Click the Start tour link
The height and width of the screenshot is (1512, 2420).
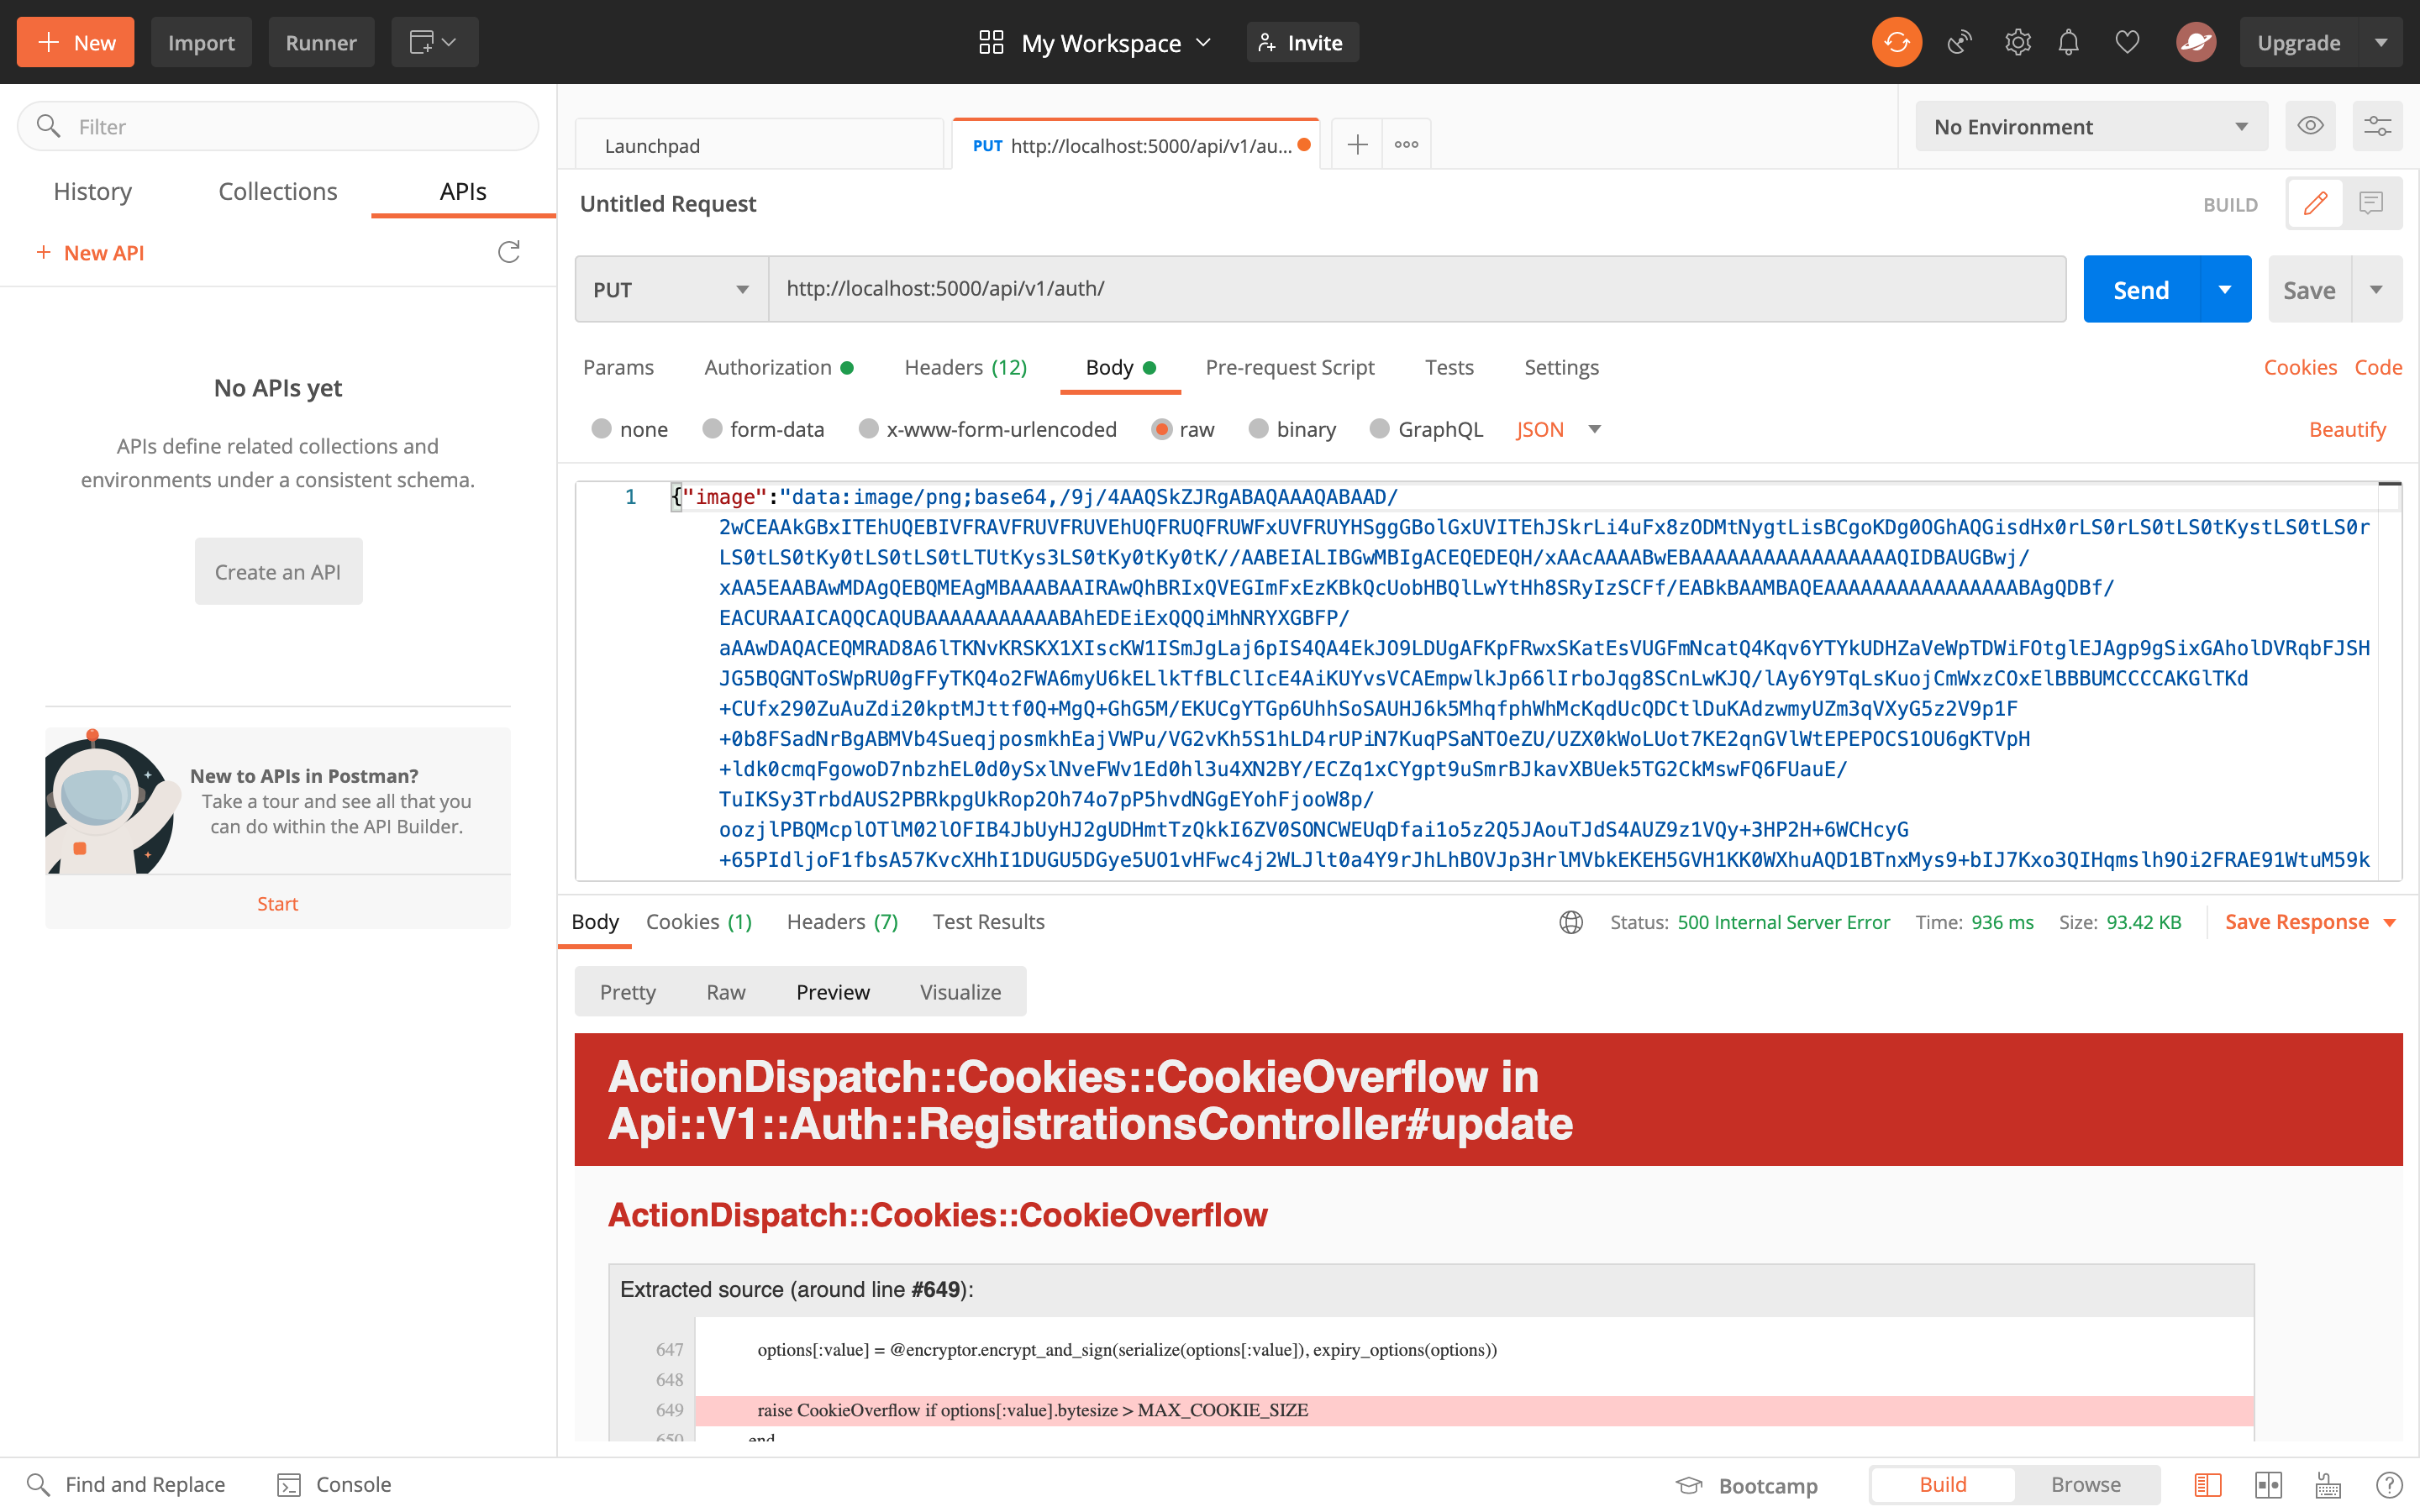277,903
